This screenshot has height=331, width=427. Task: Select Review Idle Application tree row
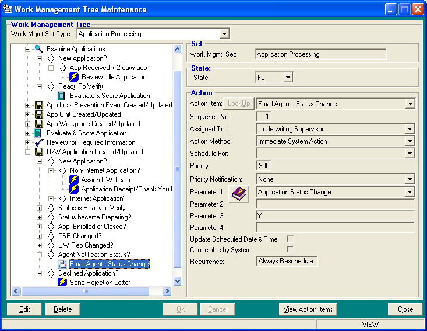click(114, 77)
